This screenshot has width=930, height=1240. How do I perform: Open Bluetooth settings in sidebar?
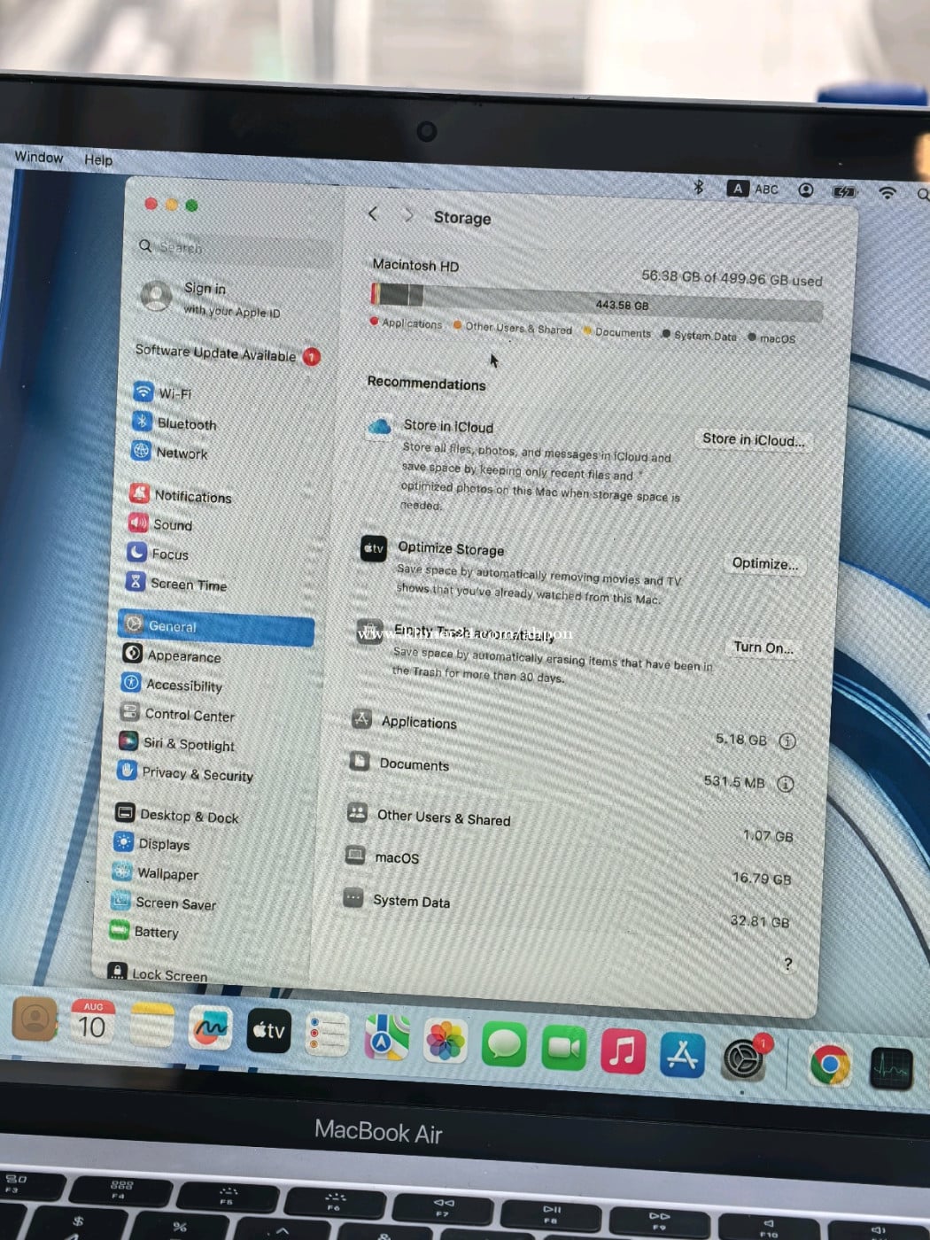(174, 422)
